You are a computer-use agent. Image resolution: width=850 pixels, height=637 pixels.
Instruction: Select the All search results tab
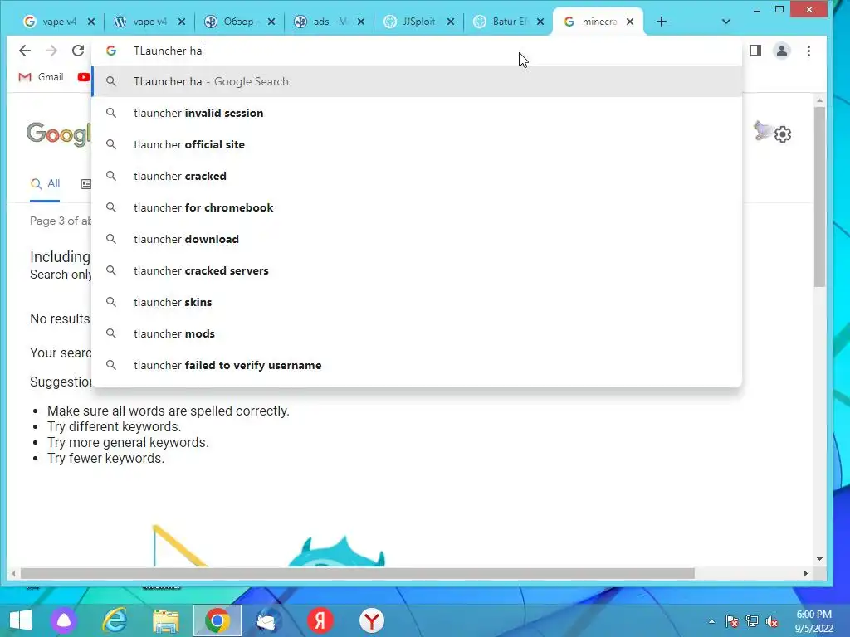coord(45,184)
